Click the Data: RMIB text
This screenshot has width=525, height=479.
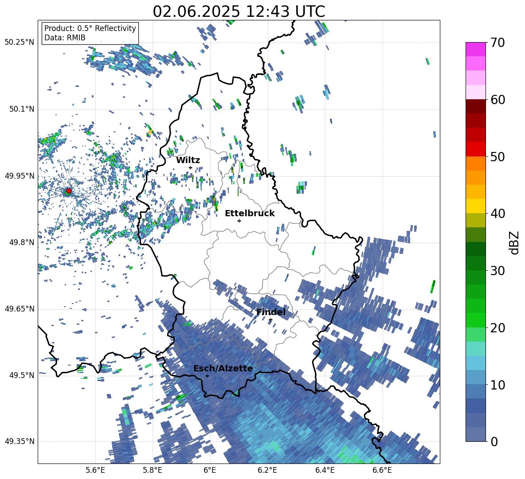(x=65, y=38)
